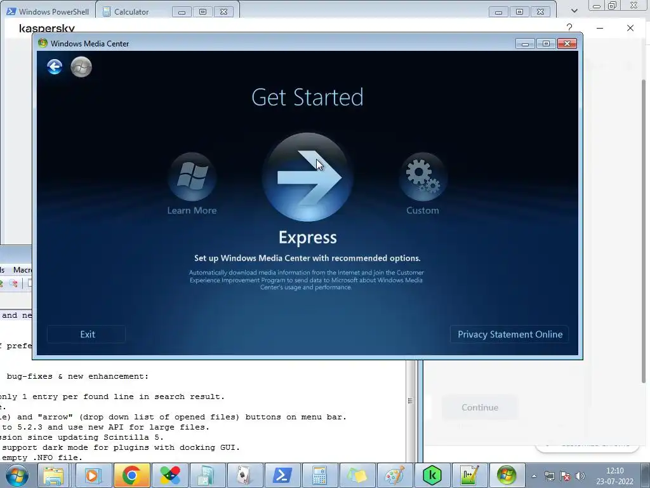
Task: Restore the Calculator window
Action: [x=202, y=12]
